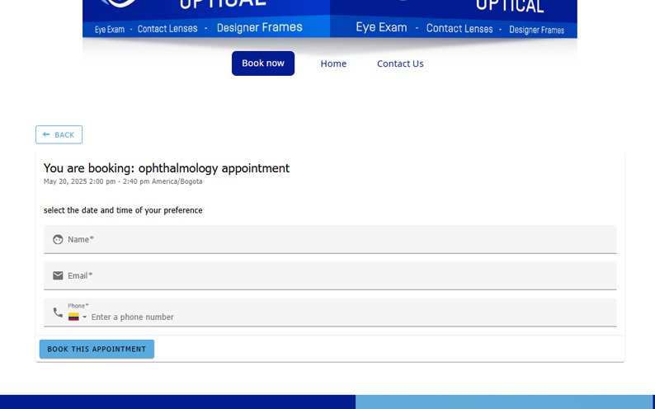Go to the Home page
The image size is (655, 409).
333,63
